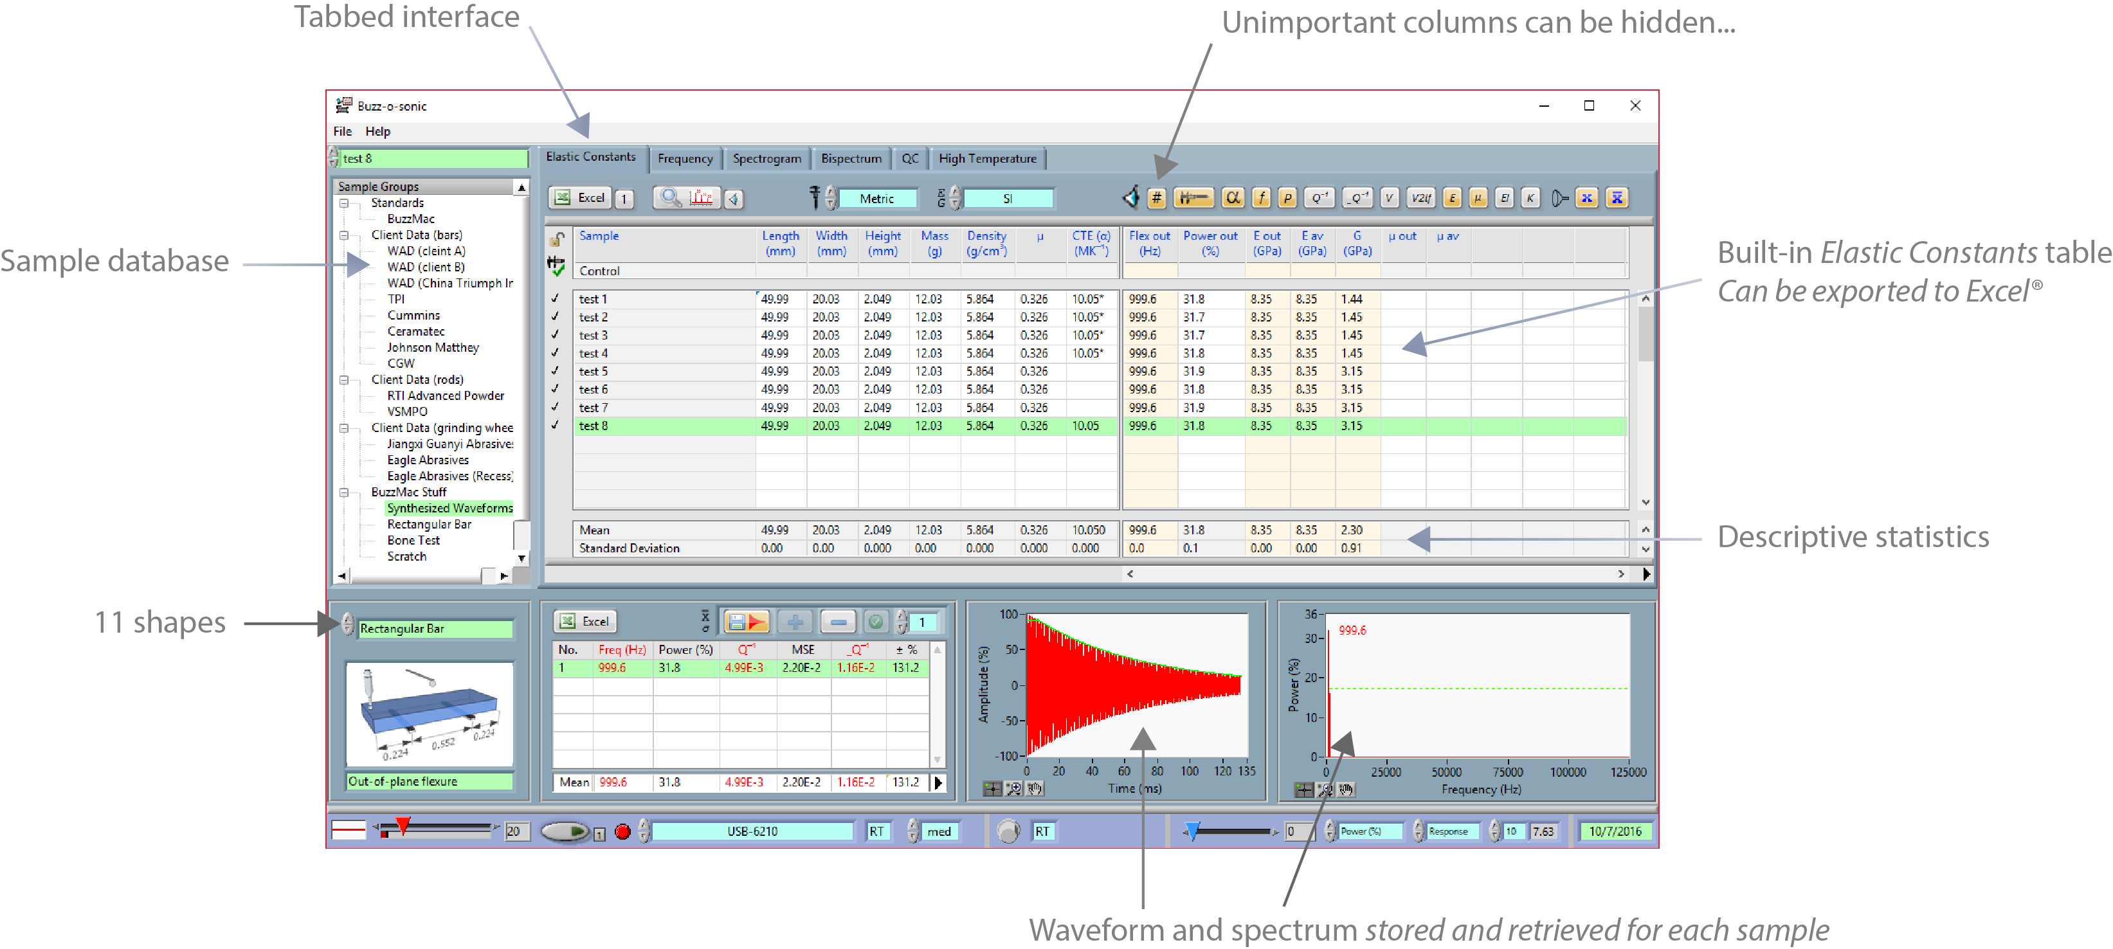Toggle the Q⁻¹ column button
The width and height of the screenshot is (2113, 949).
(x=1319, y=197)
